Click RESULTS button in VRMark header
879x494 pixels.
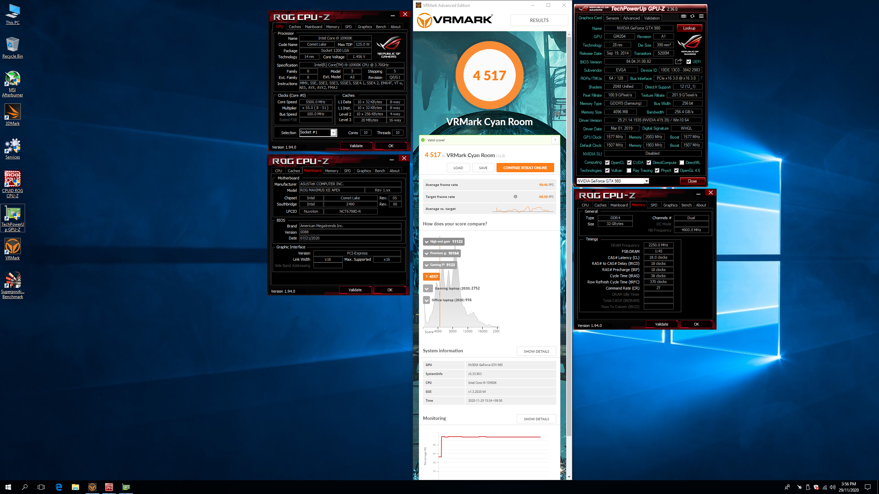tap(539, 20)
